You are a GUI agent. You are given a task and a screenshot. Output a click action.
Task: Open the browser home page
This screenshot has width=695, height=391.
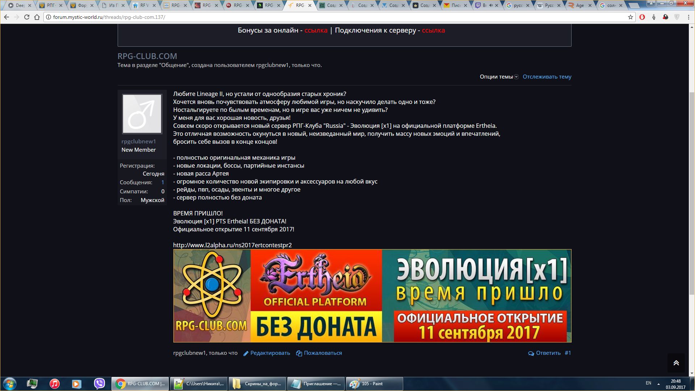(37, 17)
